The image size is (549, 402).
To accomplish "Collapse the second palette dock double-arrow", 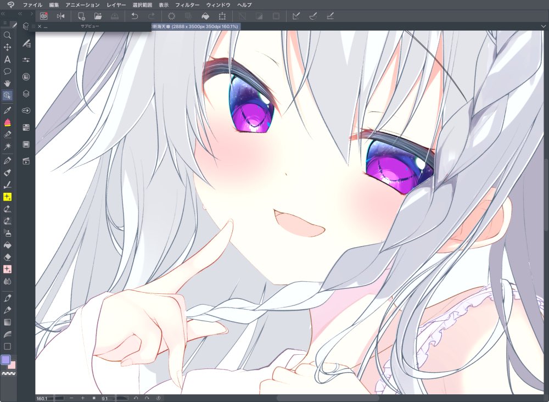I will (20, 14).
